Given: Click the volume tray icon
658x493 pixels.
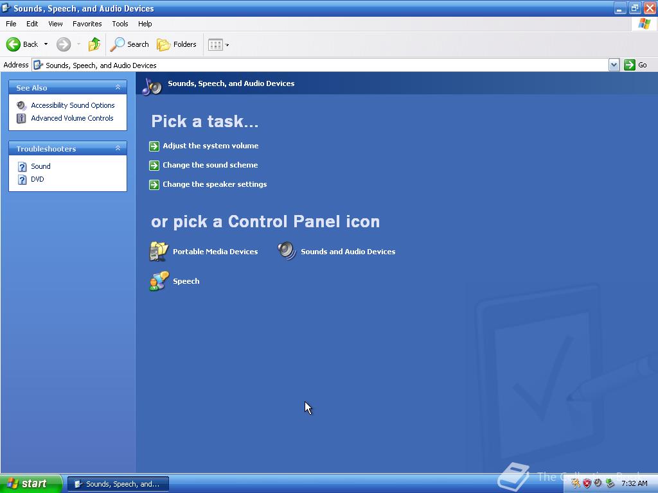Looking at the screenshot, I should [598, 483].
